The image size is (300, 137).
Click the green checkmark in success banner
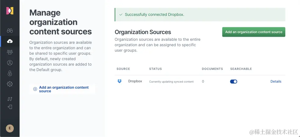[x=121, y=15]
